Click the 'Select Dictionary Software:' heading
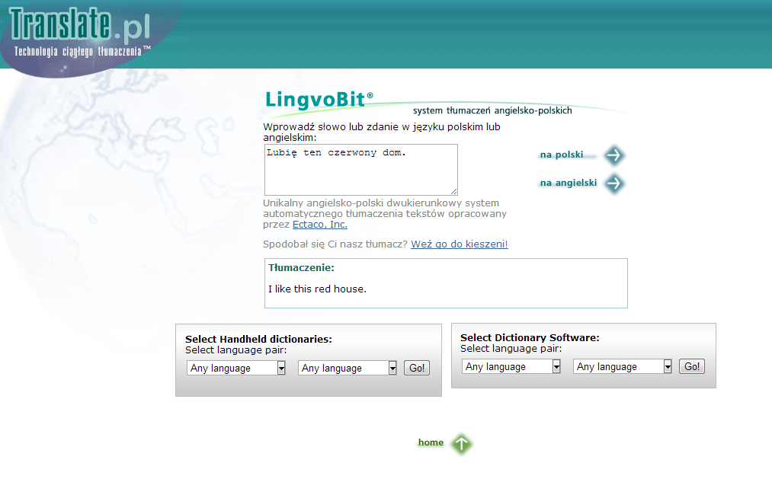The width and height of the screenshot is (772, 498). coord(530,337)
